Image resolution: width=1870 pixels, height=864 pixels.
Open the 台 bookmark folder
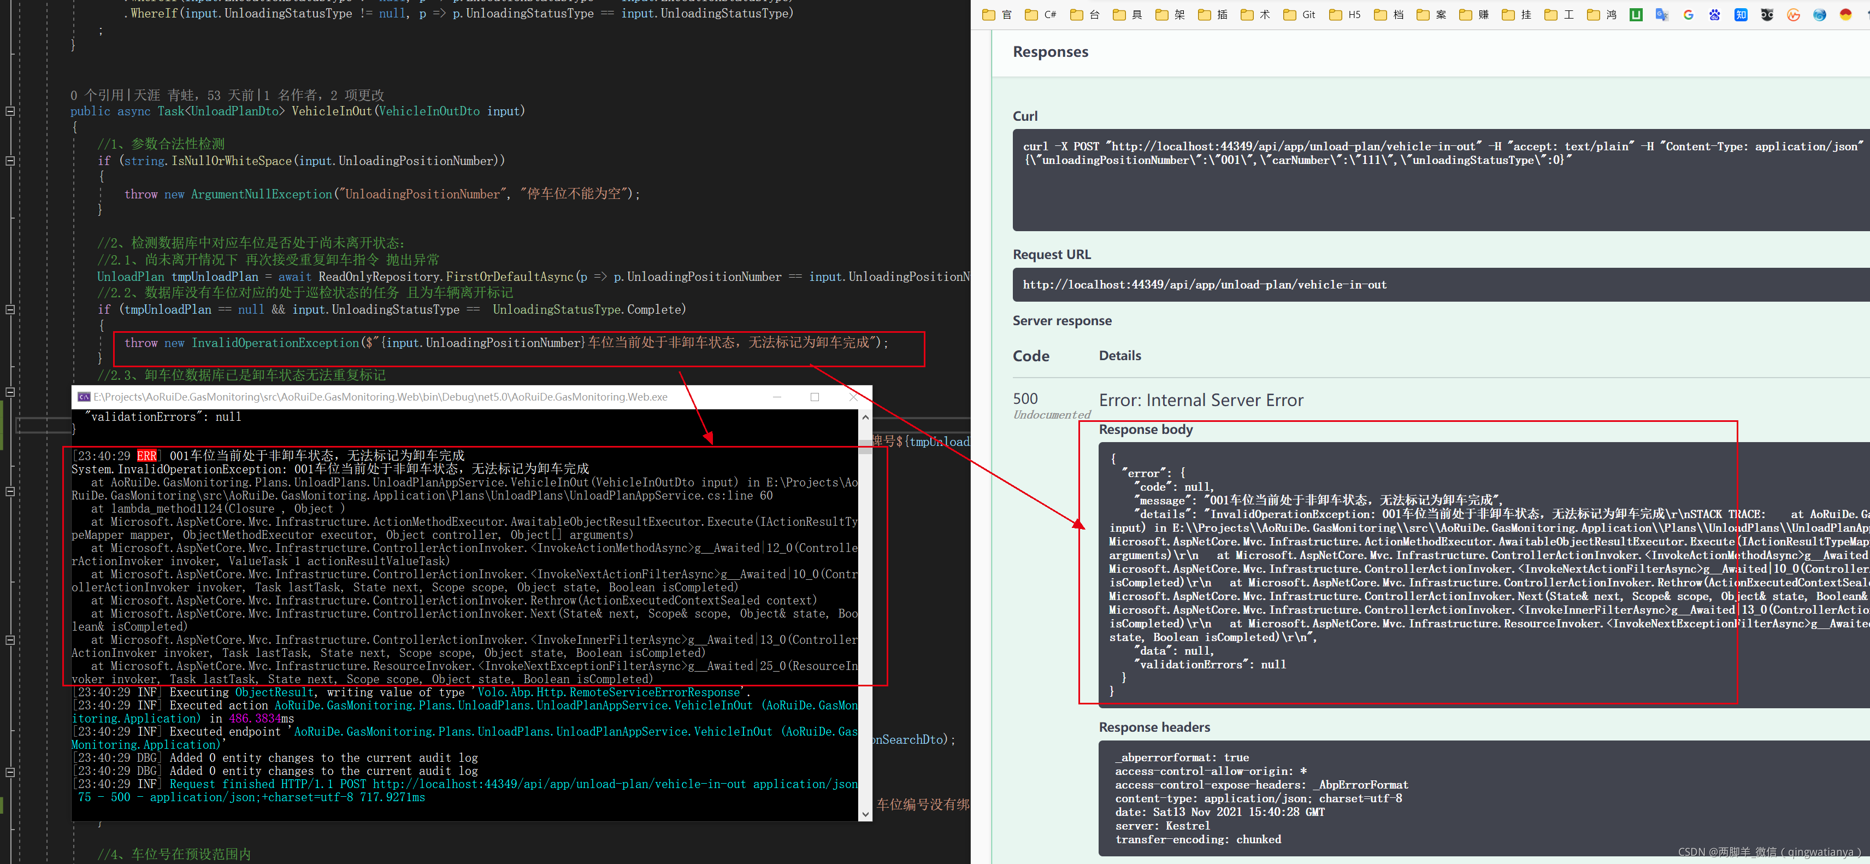click(1084, 15)
